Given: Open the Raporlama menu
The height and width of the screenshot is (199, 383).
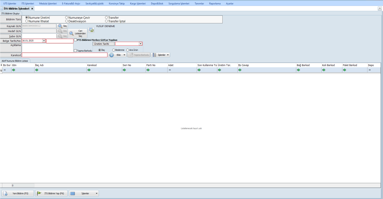Looking at the screenshot, I should pyautogui.click(x=215, y=3).
